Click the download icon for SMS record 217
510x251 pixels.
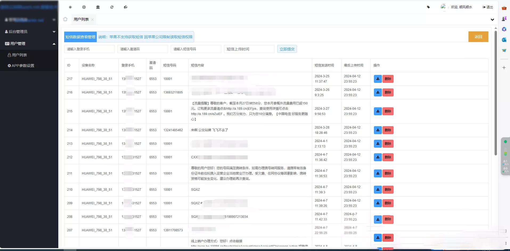click(378, 79)
